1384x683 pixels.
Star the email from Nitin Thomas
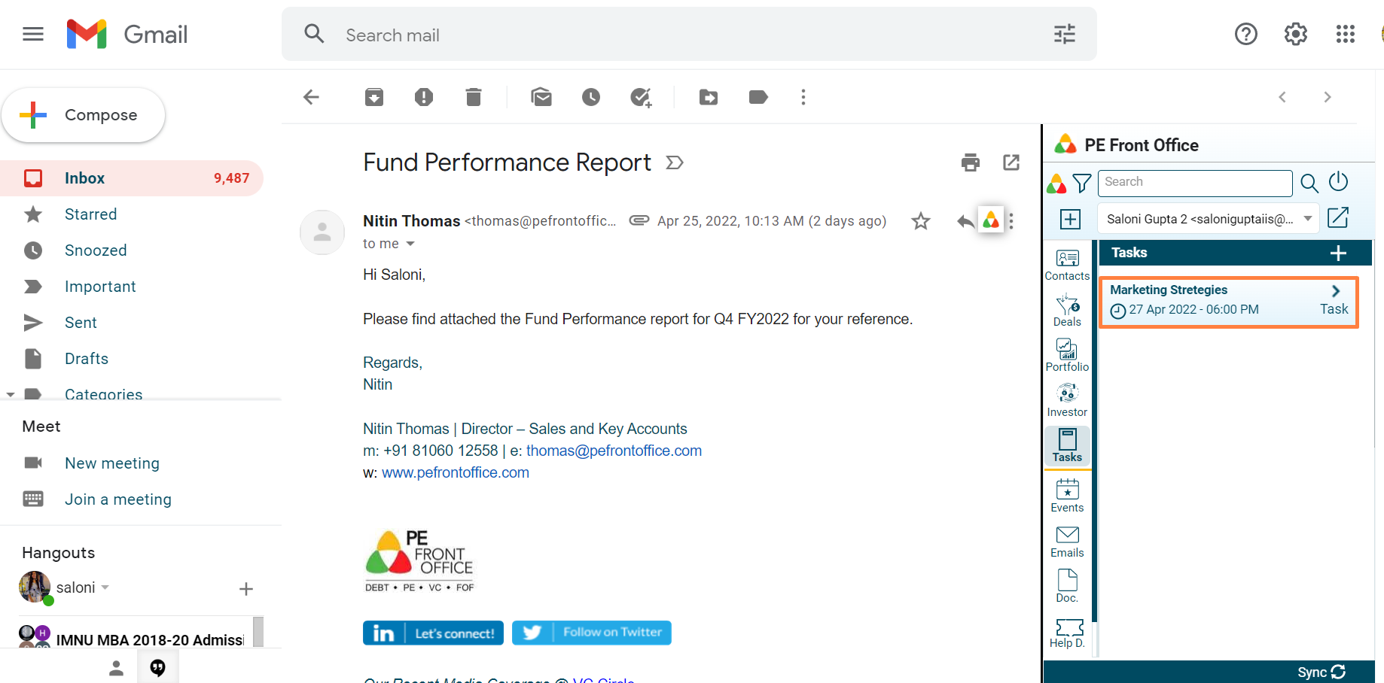920,221
